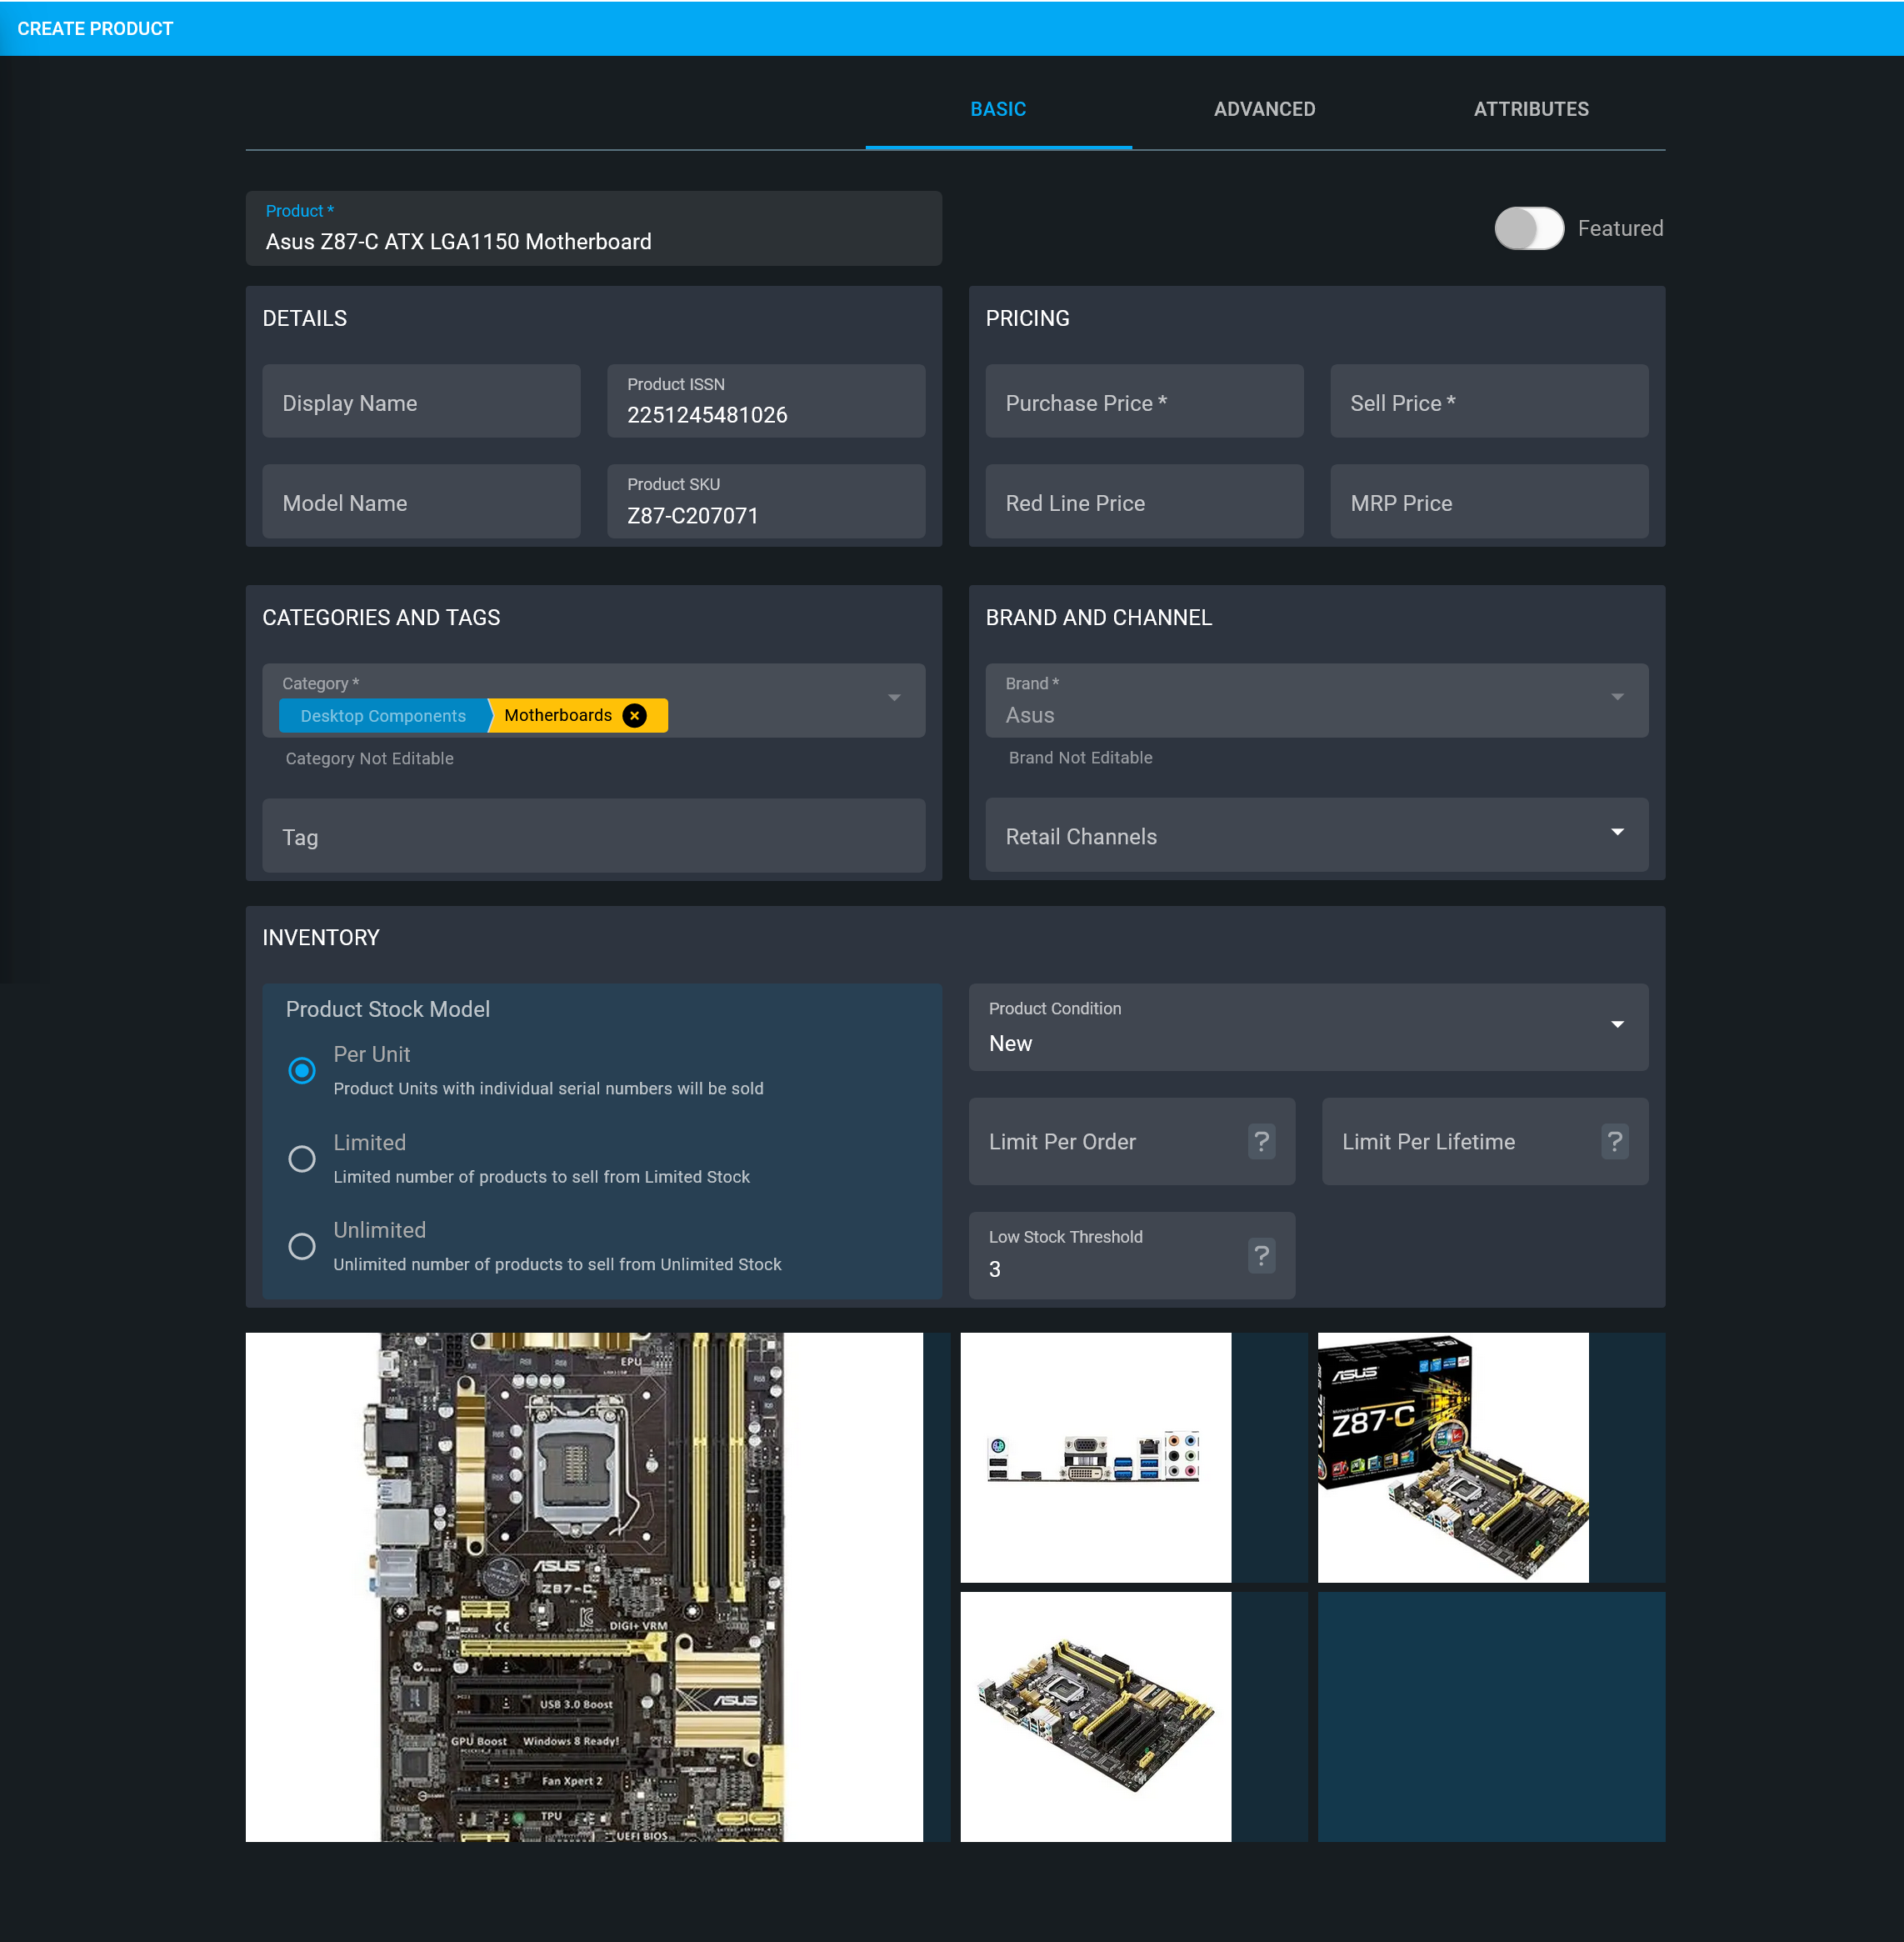Image resolution: width=1904 pixels, height=1942 pixels.
Task: Click the Purchase Price input field
Action: coord(1144,403)
